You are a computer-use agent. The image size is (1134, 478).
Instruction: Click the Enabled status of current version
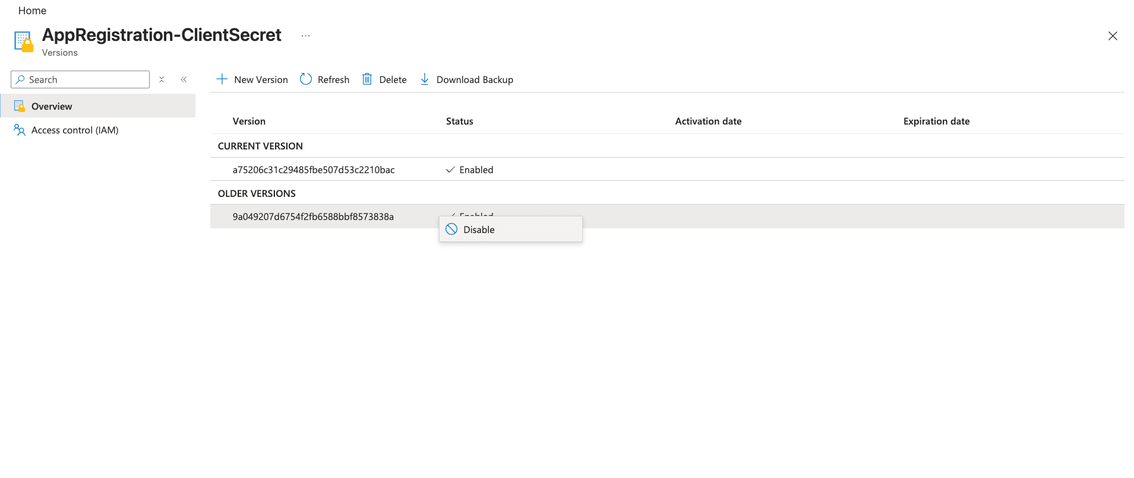pyautogui.click(x=476, y=170)
